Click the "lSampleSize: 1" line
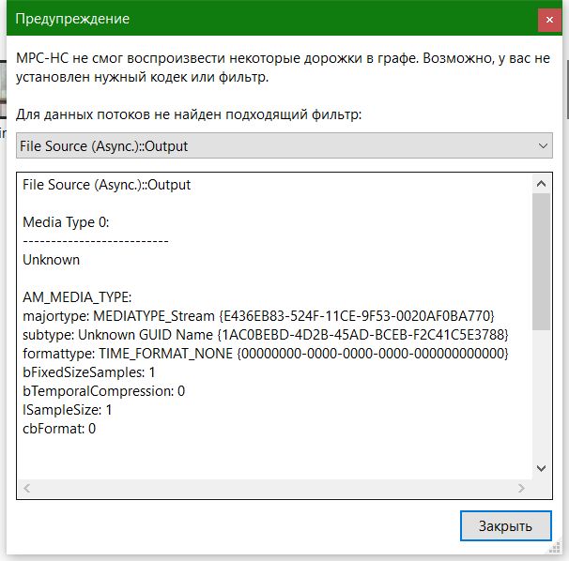Viewport: 569px width, 561px height. pyautogui.click(x=67, y=410)
